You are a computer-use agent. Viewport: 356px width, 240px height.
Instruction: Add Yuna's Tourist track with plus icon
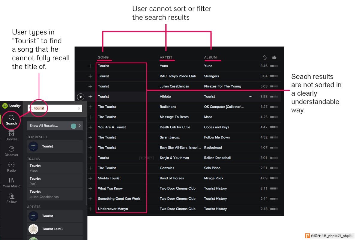(x=90, y=66)
